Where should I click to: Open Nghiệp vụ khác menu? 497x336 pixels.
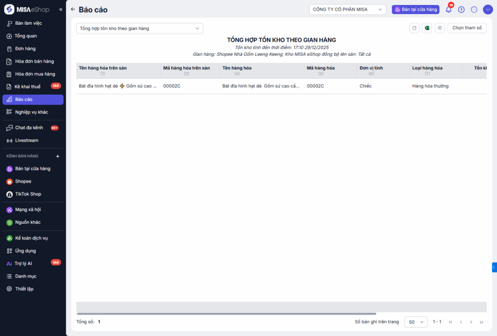point(33,112)
